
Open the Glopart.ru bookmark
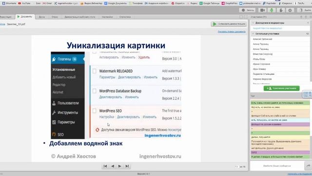[x=178, y=3]
